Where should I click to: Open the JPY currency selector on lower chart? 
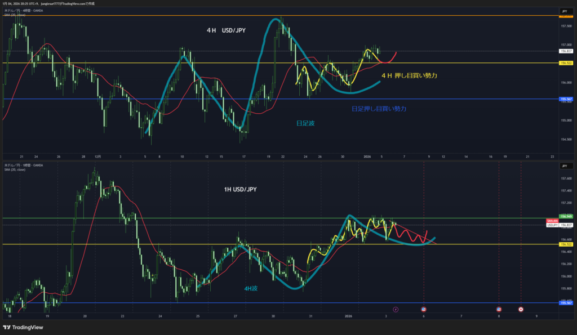[564, 166]
